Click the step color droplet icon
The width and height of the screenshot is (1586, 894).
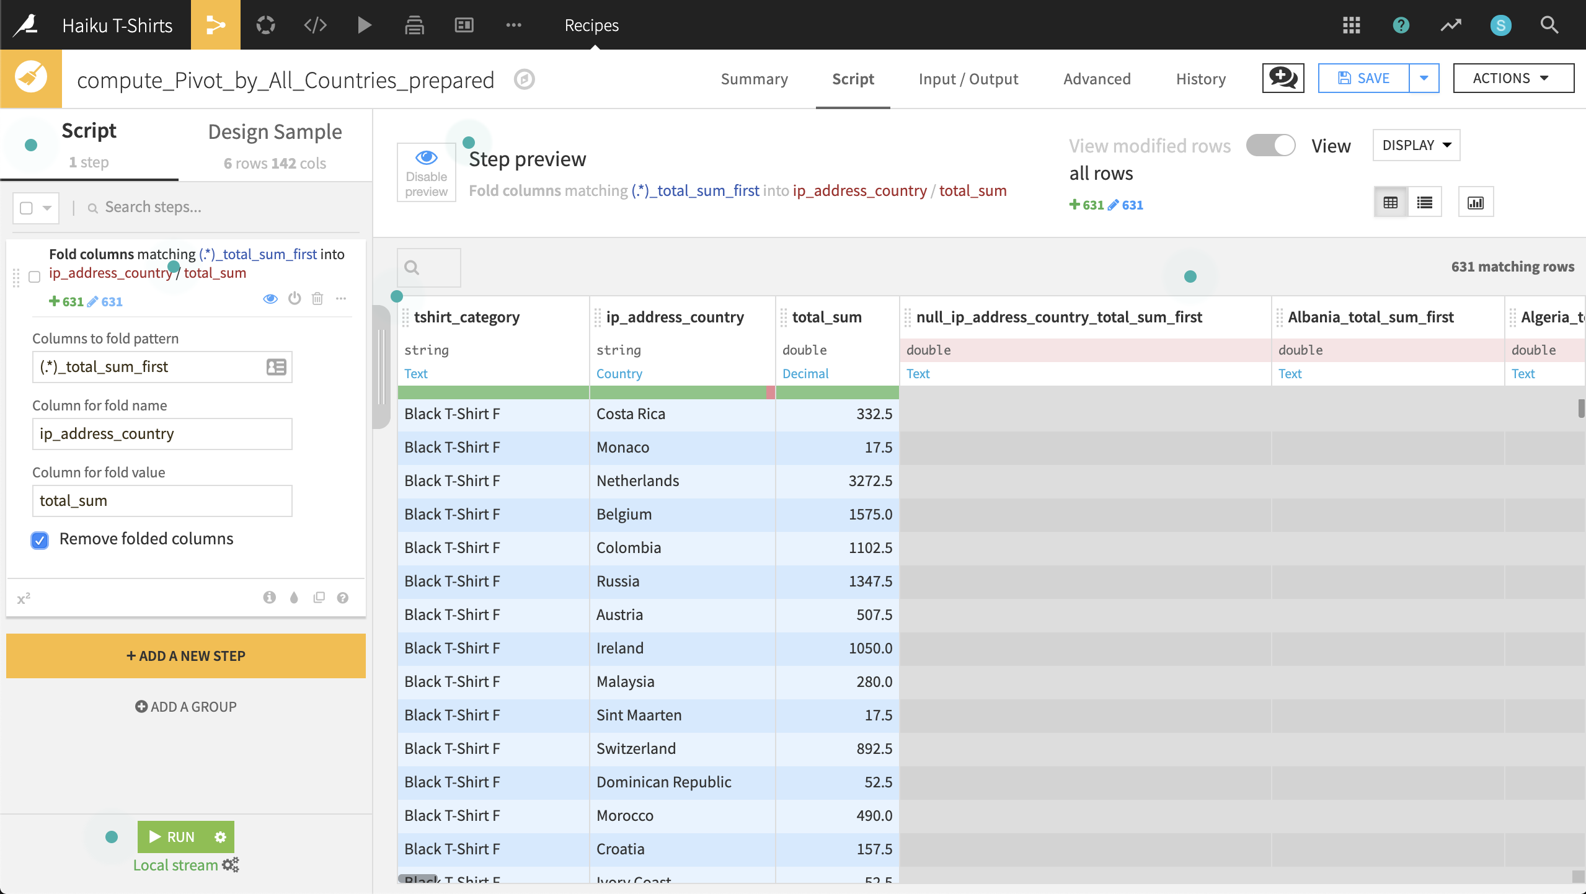click(x=294, y=598)
